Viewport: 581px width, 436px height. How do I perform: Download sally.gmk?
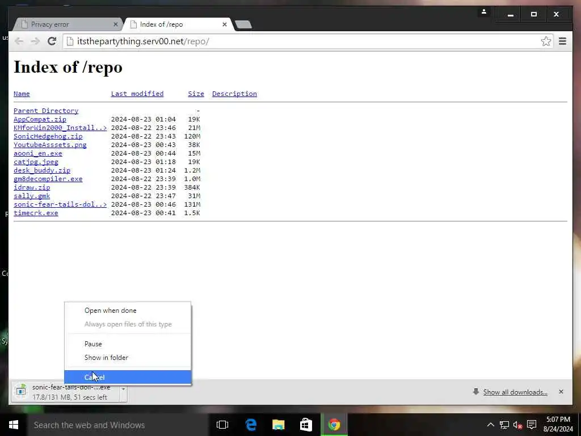pos(32,196)
